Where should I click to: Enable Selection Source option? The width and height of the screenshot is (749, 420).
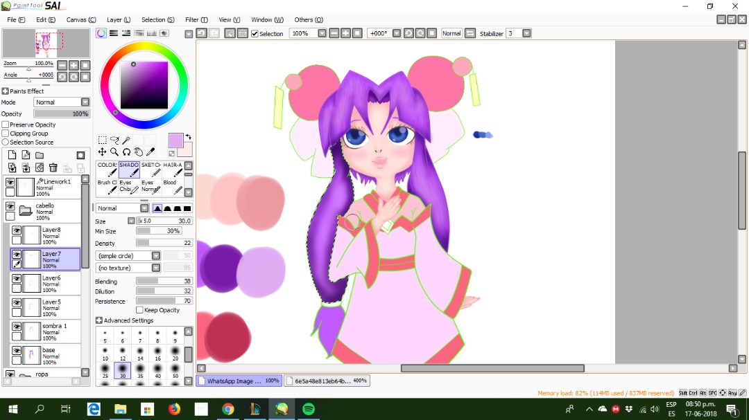tap(6, 142)
